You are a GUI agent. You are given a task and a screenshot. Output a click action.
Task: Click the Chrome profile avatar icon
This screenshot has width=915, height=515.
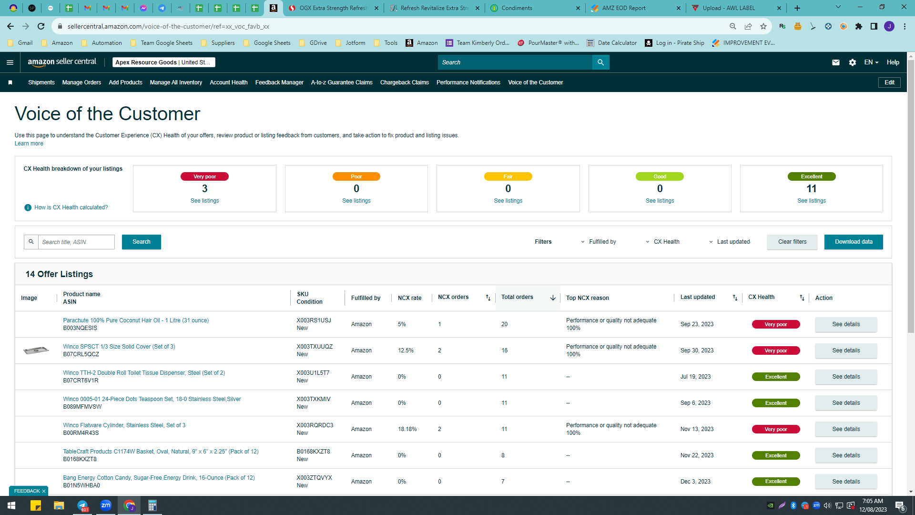click(889, 26)
